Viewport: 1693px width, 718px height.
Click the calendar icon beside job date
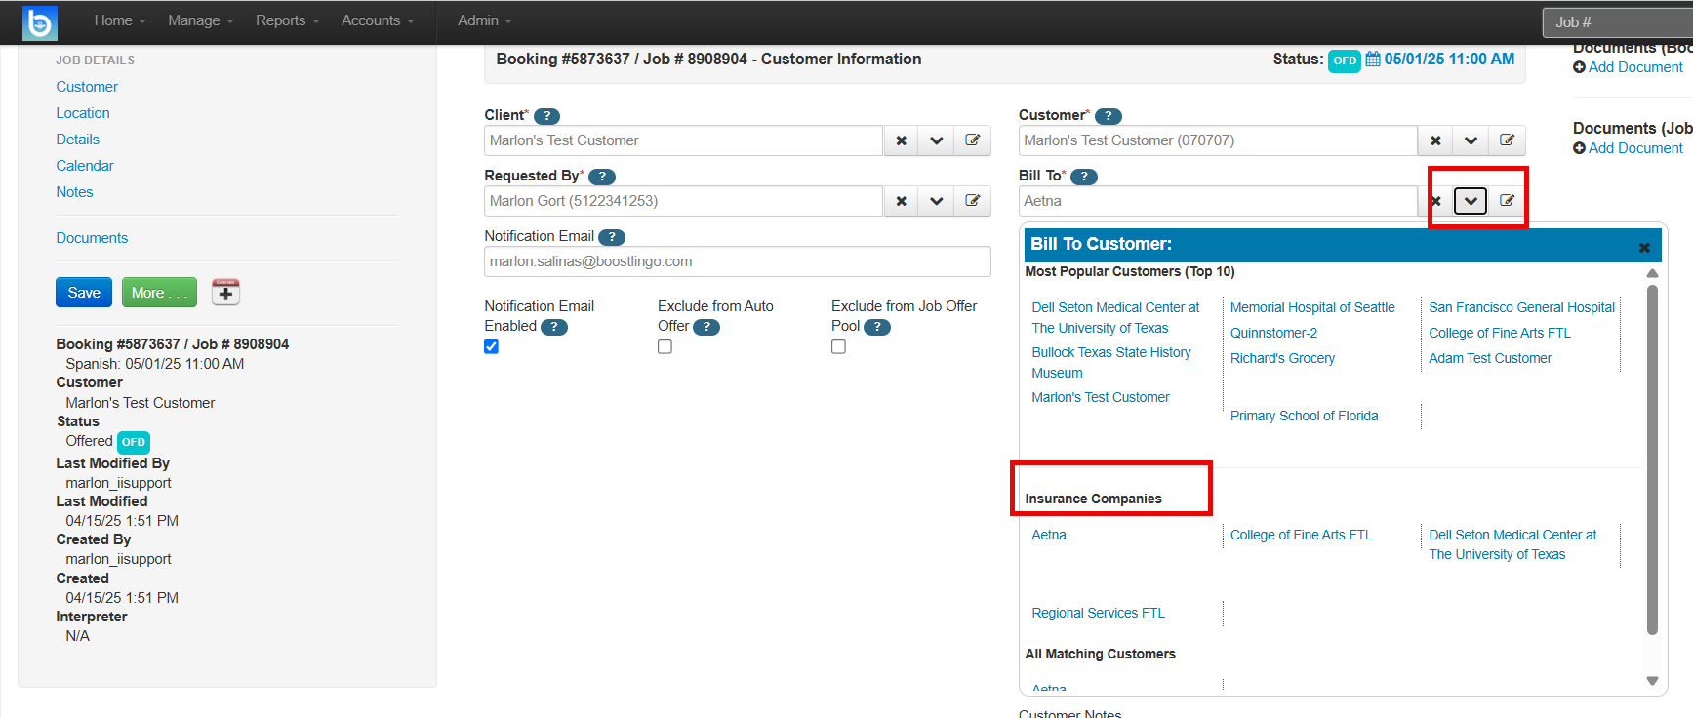[x=1373, y=60]
